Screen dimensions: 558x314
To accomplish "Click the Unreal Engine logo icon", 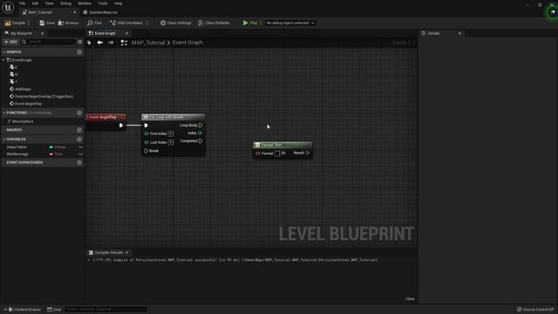I will [8, 7].
